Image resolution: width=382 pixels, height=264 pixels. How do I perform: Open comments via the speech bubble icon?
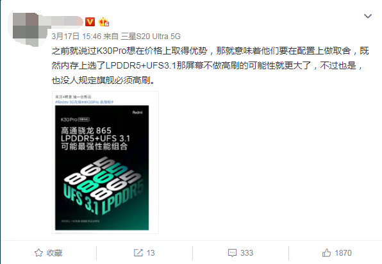pyautogui.click(x=232, y=253)
